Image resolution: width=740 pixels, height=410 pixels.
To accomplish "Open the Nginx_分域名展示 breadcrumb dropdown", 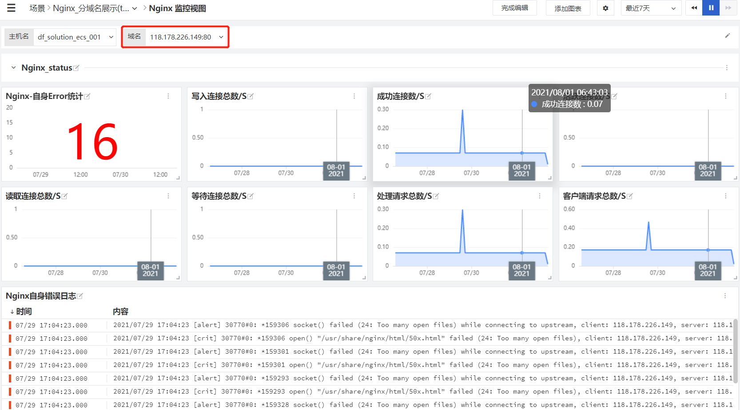I will pyautogui.click(x=95, y=8).
